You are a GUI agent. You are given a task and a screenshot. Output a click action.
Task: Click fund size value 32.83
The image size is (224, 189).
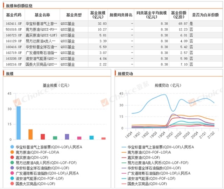point(102,24)
